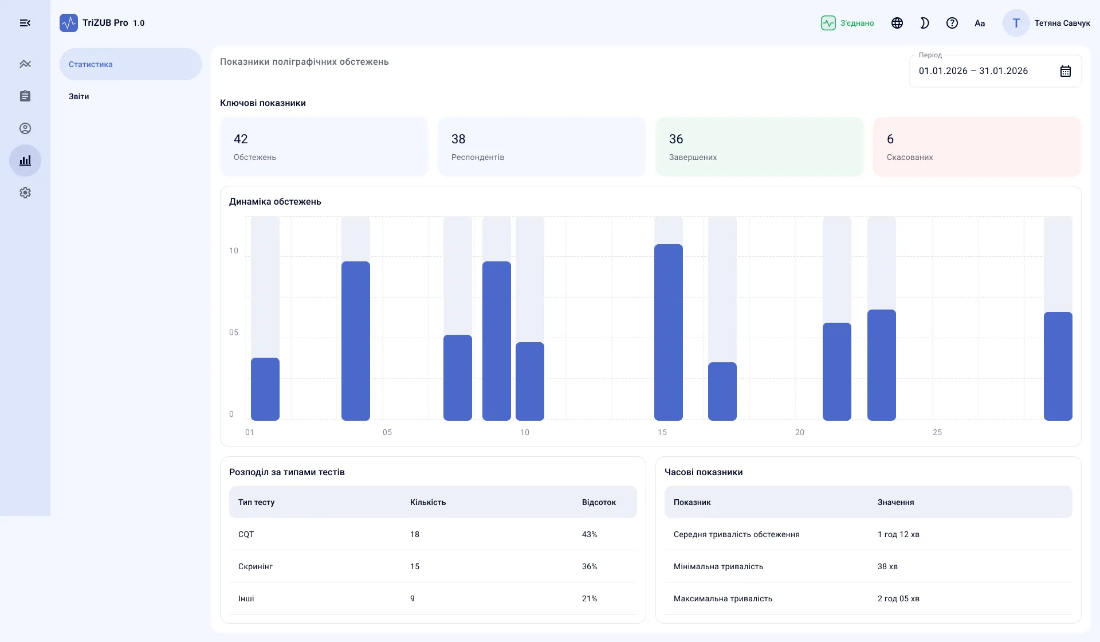Select the Статистика menu item
The width and height of the screenshot is (1100, 642).
(131, 64)
